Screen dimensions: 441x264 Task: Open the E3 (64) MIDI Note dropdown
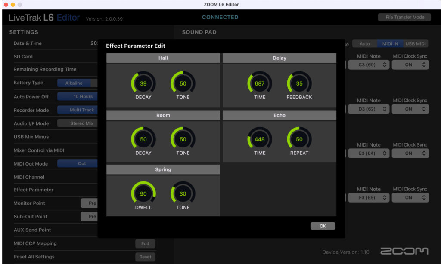coord(369,153)
